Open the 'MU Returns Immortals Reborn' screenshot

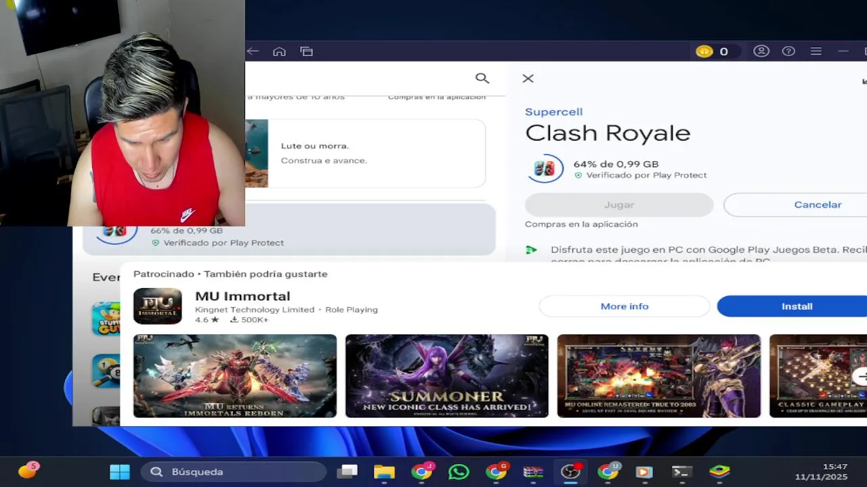pyautogui.click(x=235, y=376)
